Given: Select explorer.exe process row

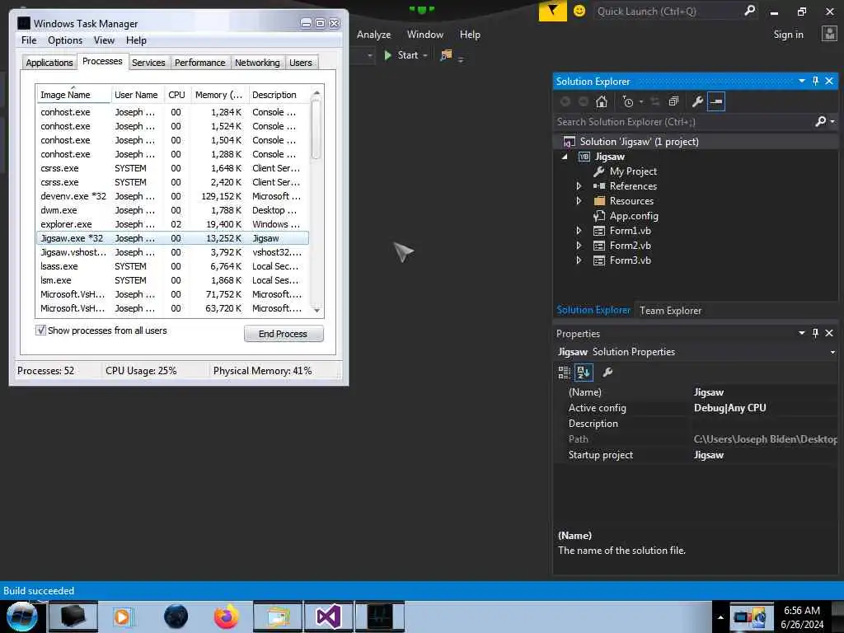Looking at the screenshot, I should pyautogui.click(x=172, y=224).
